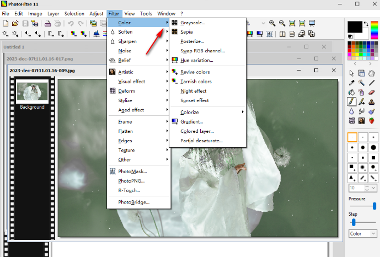Activate the Untitled 1 window title
The image size is (380, 257).
click(14, 47)
